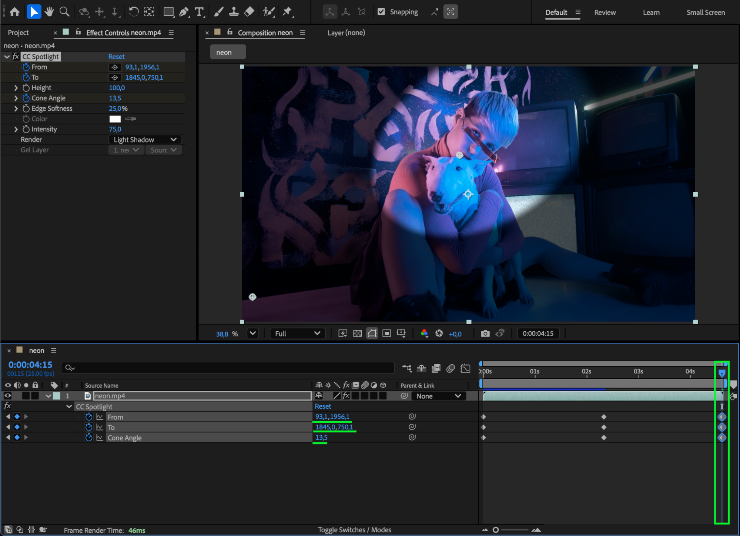The image size is (740, 536).
Task: Hide the neon.mp4 layer via eye icon
Action: [x=7, y=396]
